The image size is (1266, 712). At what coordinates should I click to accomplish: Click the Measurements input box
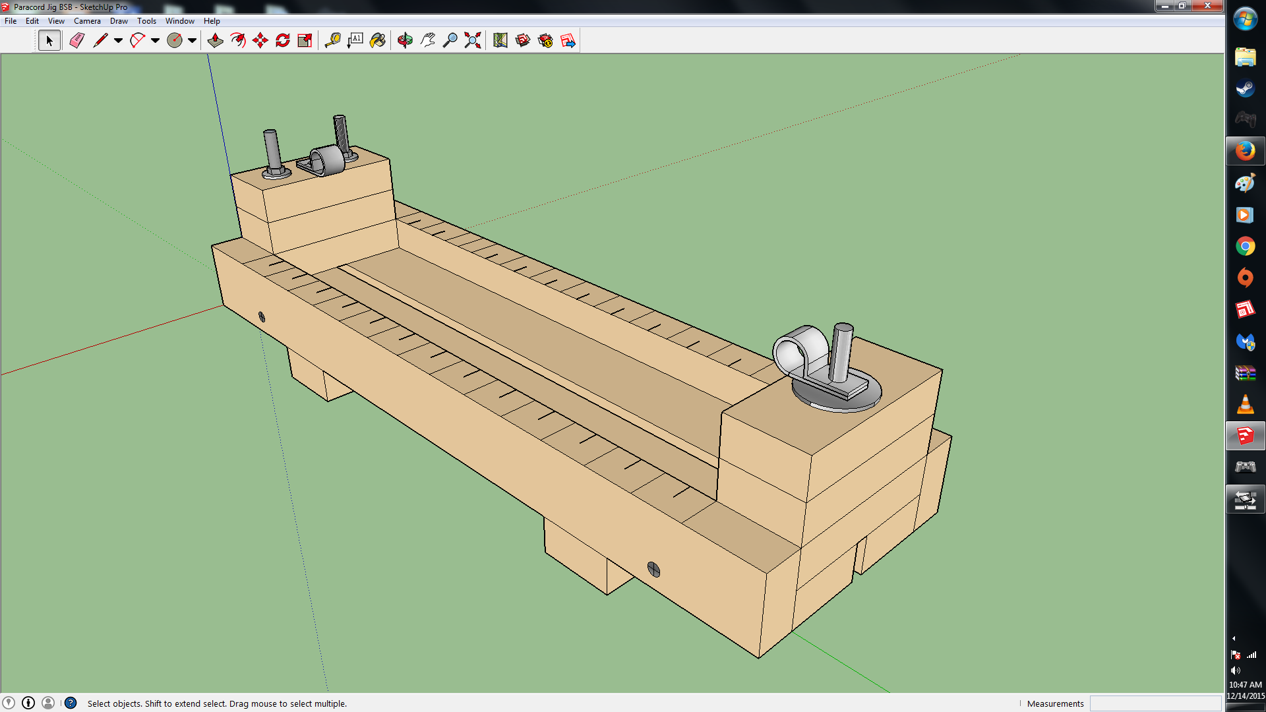[1155, 703]
